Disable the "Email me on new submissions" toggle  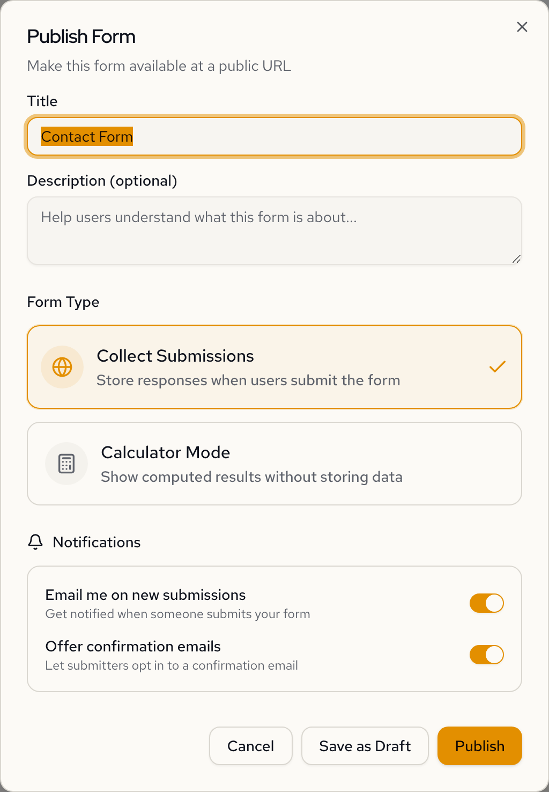click(x=486, y=603)
